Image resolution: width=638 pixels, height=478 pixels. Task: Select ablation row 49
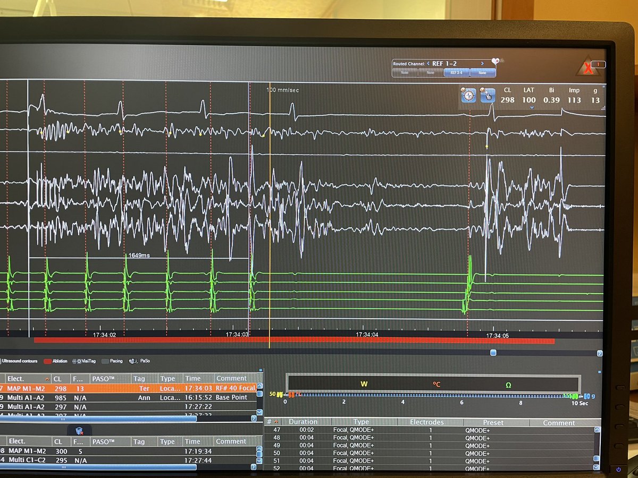click(430, 445)
